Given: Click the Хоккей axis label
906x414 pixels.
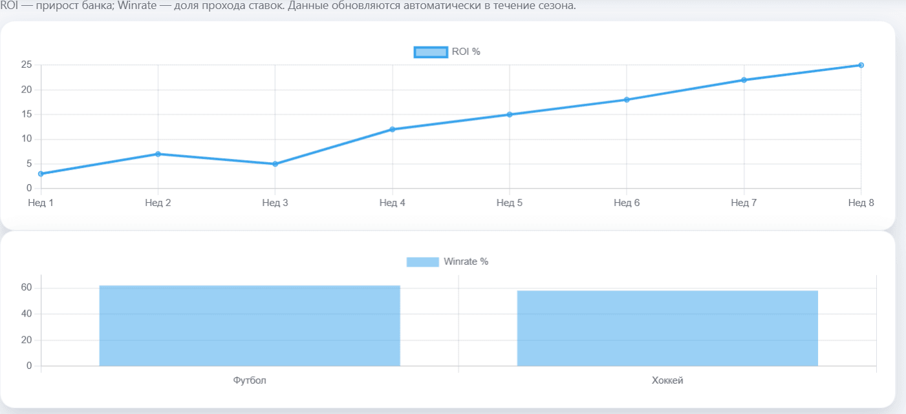Looking at the screenshot, I should click(667, 380).
